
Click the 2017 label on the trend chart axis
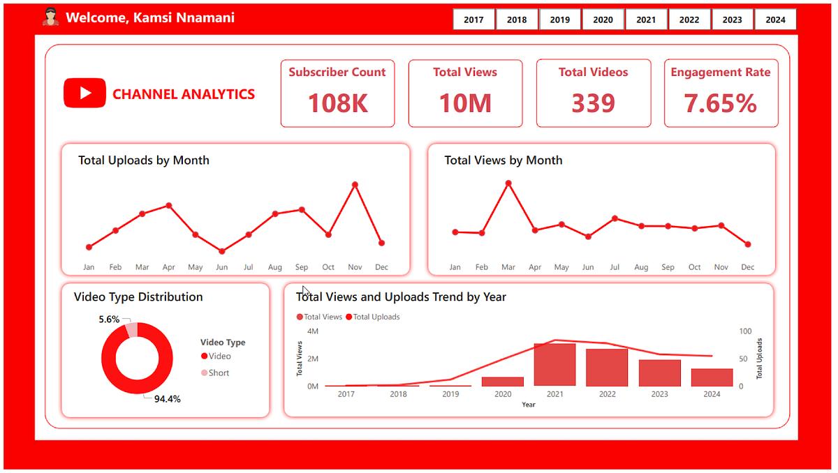(x=346, y=394)
